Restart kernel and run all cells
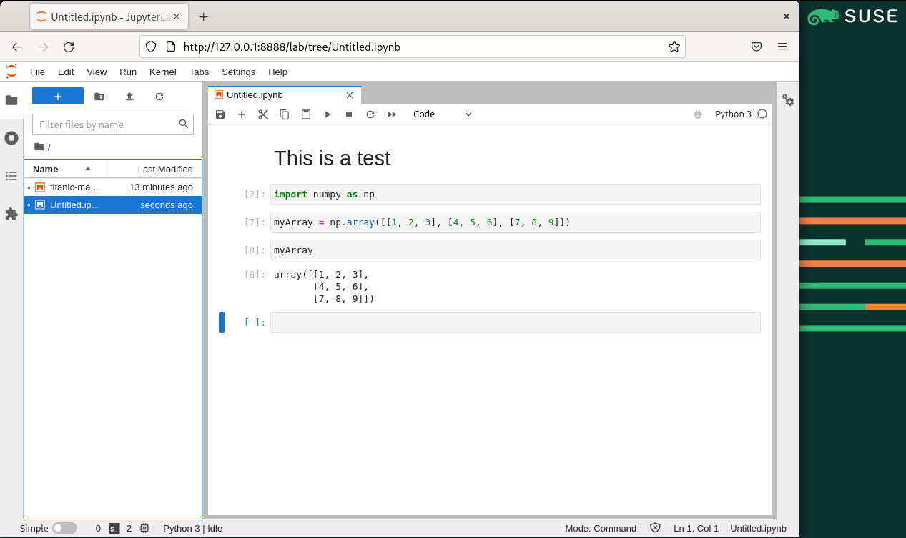906x538 pixels. [x=392, y=114]
